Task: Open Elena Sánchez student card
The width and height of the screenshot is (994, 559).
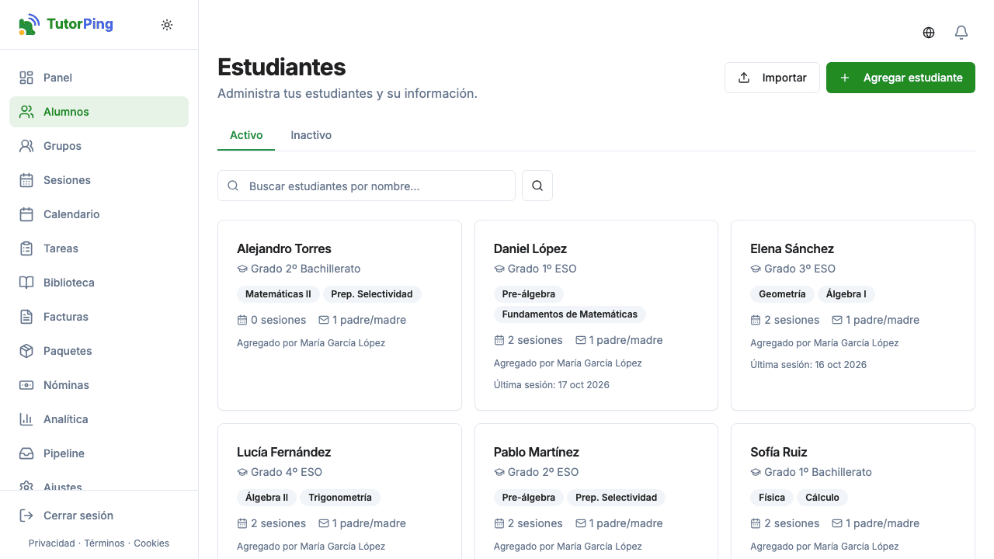Action: 853,315
